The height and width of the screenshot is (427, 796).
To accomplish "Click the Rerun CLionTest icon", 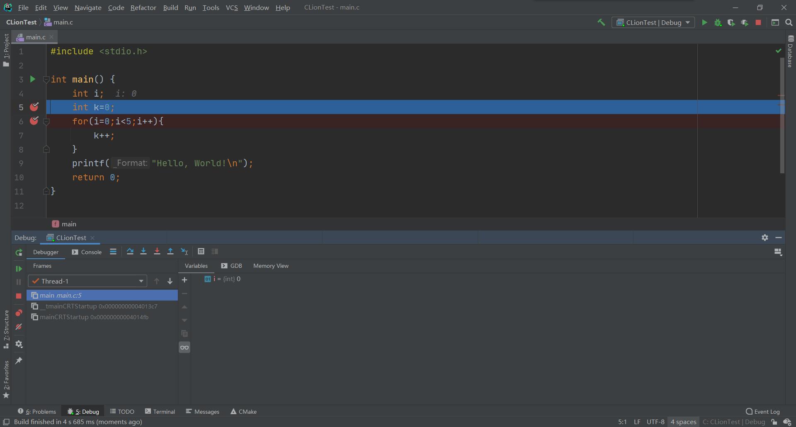I will pyautogui.click(x=19, y=252).
